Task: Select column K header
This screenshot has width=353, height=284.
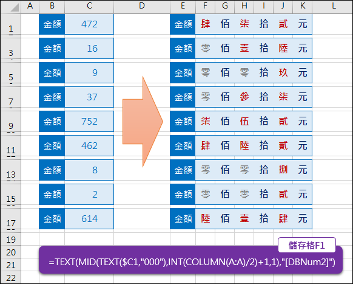Action: tap(302, 6)
